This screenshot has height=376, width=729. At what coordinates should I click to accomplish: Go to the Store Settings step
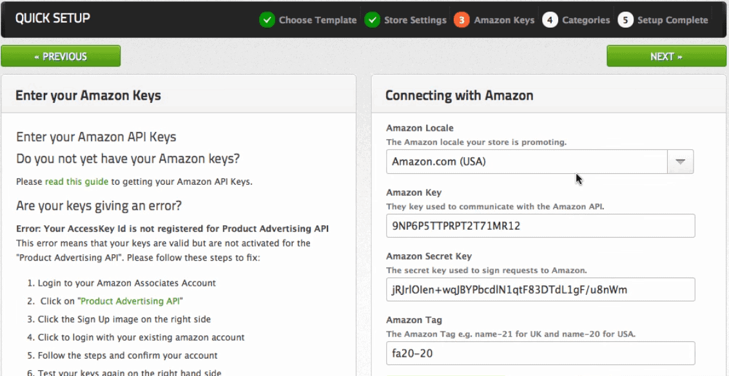click(x=415, y=21)
